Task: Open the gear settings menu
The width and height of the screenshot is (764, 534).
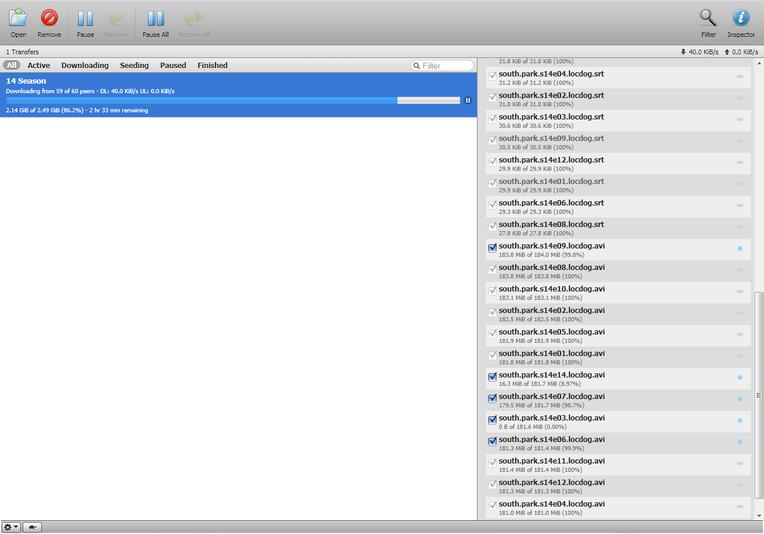Action: click(11, 527)
